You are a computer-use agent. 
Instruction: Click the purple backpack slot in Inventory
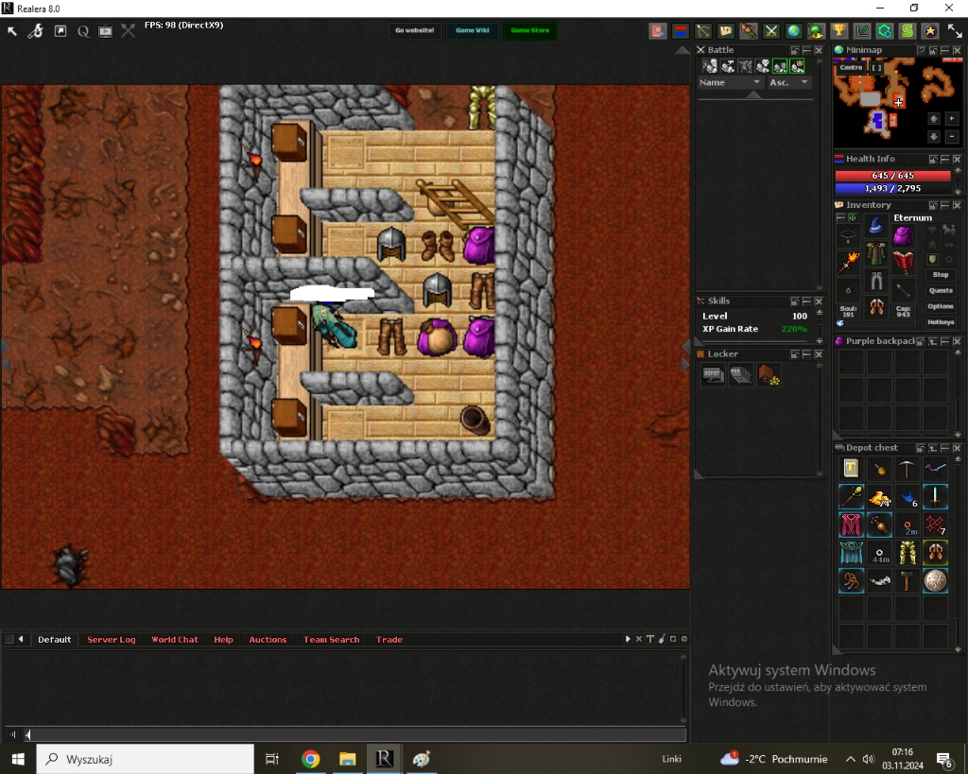click(x=903, y=235)
